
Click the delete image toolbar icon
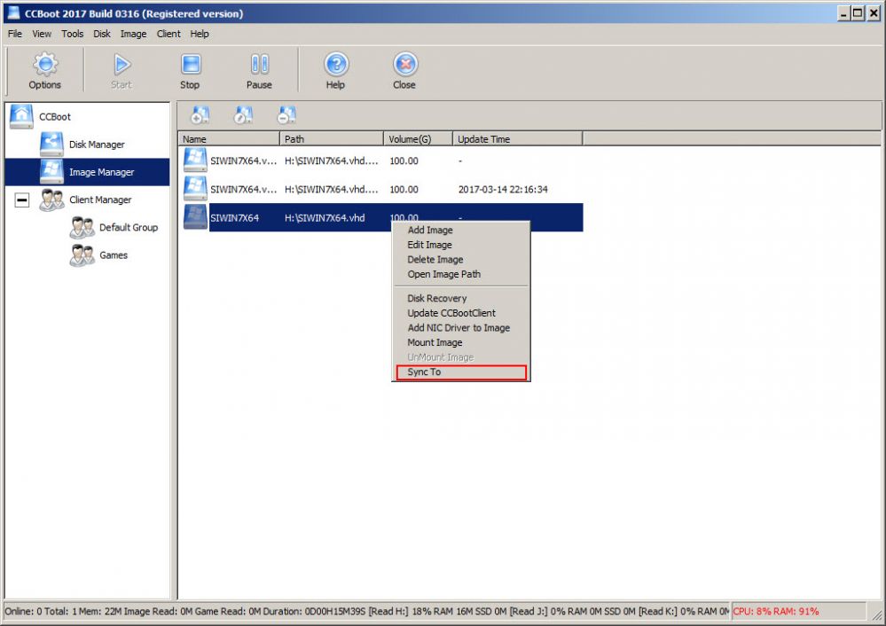click(286, 114)
